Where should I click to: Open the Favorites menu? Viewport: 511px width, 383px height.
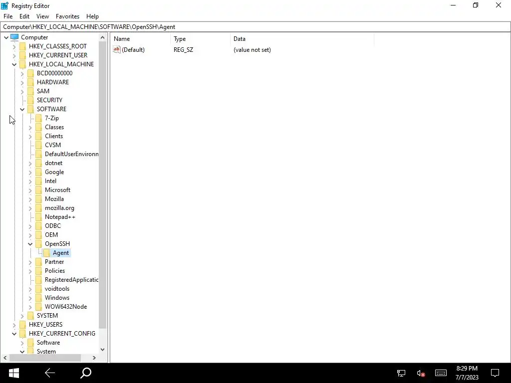pos(67,16)
